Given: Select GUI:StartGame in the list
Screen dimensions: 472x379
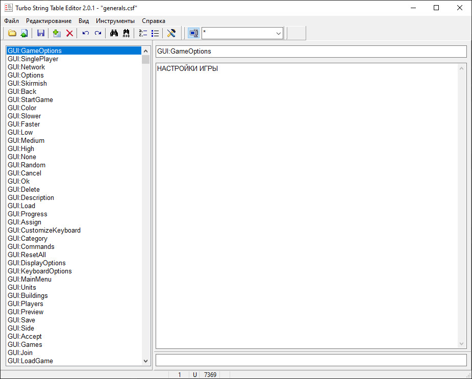Looking at the screenshot, I should click(74, 99).
